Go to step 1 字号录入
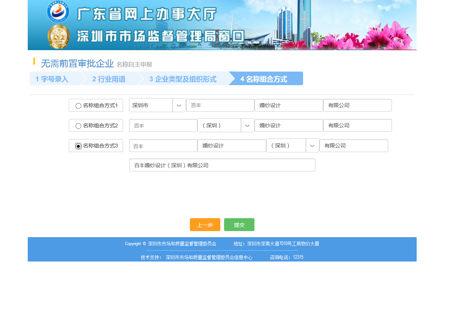463x336 pixels. tap(52, 79)
